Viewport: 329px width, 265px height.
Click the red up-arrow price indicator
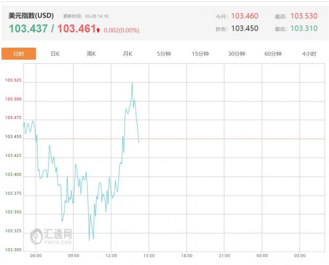point(98,30)
